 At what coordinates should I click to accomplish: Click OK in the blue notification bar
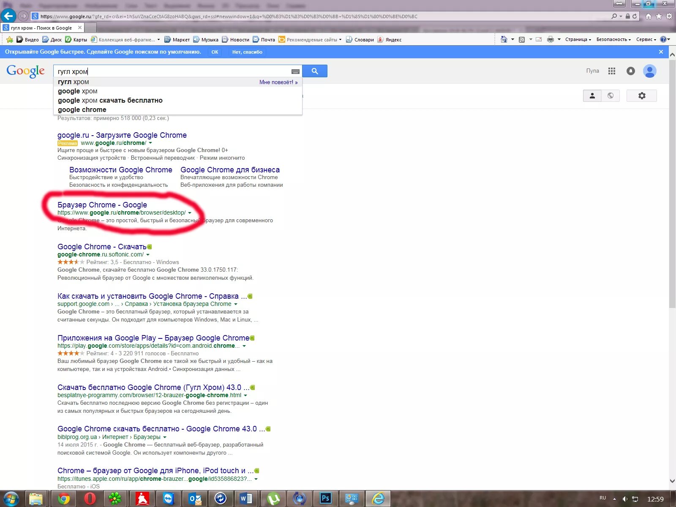coord(215,52)
